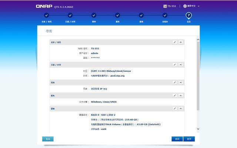Click the TS-551 device icon in header

pyautogui.click(x=165, y=6)
